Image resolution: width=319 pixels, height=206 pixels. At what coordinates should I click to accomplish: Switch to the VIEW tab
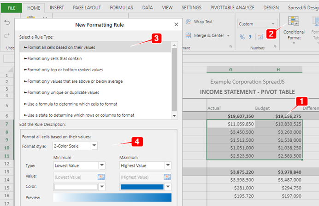[167, 8]
